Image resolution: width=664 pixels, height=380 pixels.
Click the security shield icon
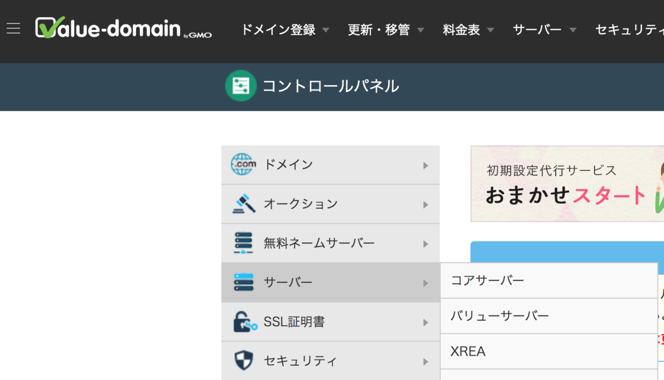243,361
